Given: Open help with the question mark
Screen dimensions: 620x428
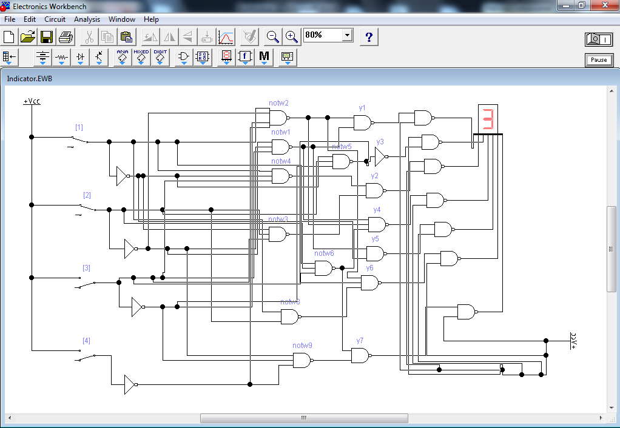Looking at the screenshot, I should point(369,37).
